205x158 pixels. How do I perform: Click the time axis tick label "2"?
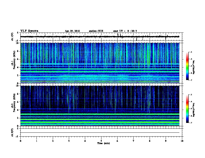[x=53, y=141]
